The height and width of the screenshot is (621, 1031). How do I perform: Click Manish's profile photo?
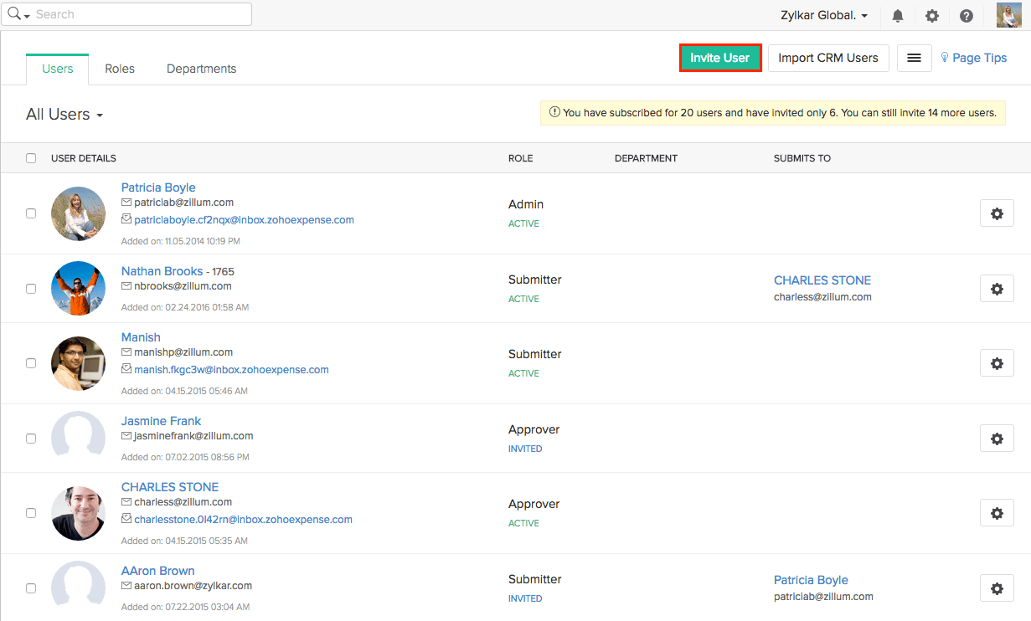(x=78, y=363)
